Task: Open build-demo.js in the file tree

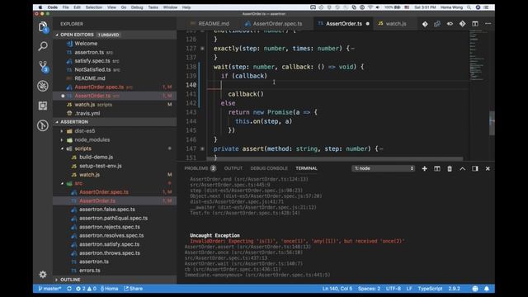Action: click(x=96, y=158)
